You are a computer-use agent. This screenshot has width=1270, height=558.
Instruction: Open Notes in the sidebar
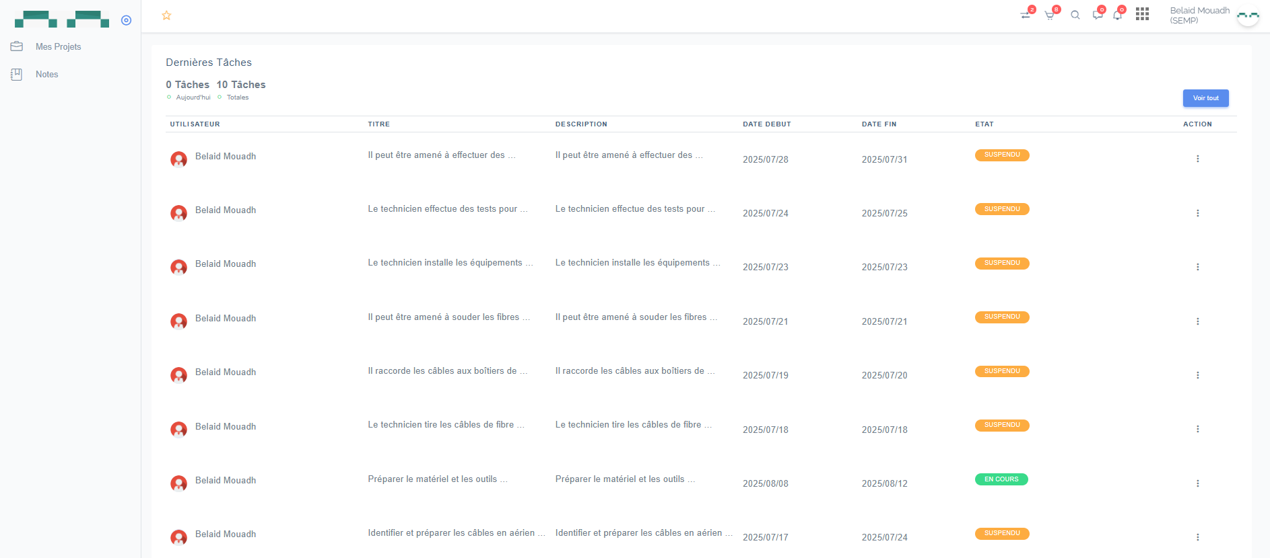(x=46, y=74)
